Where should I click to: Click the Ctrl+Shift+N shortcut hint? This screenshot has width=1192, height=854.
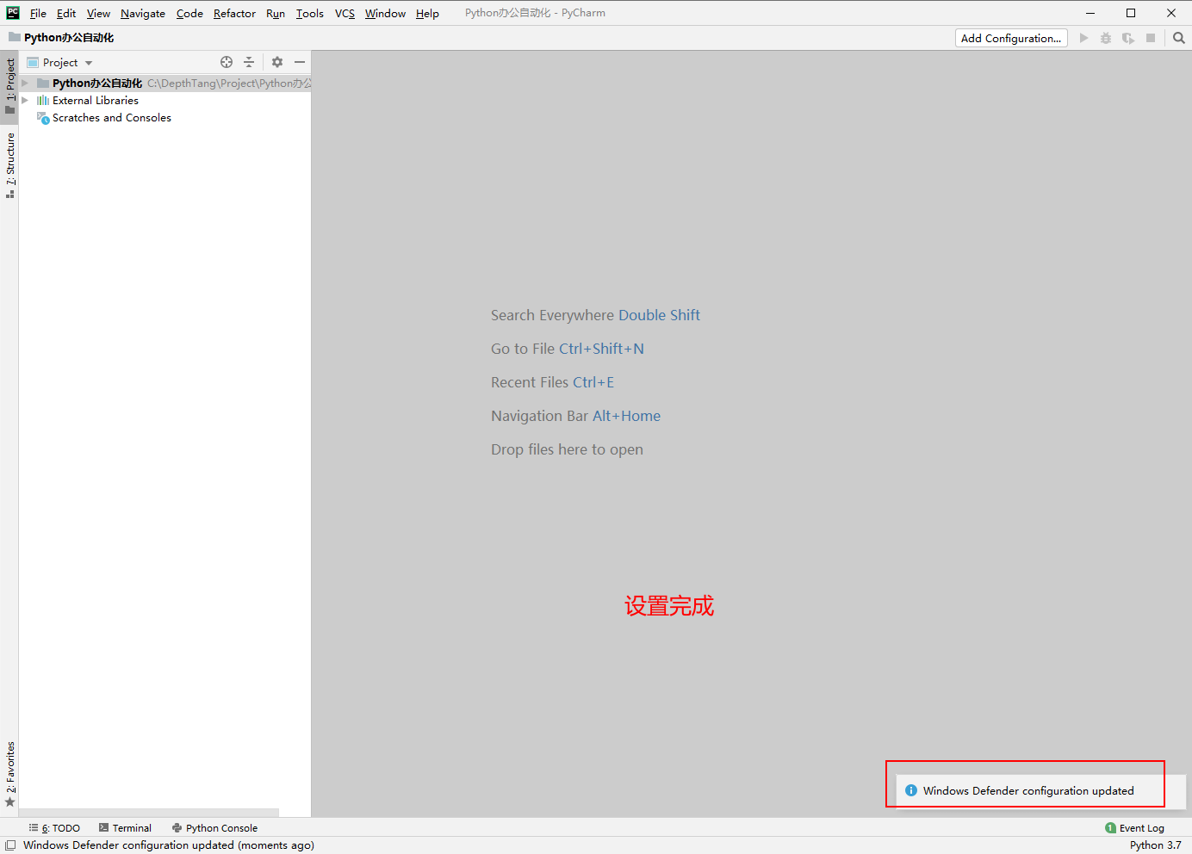point(601,349)
